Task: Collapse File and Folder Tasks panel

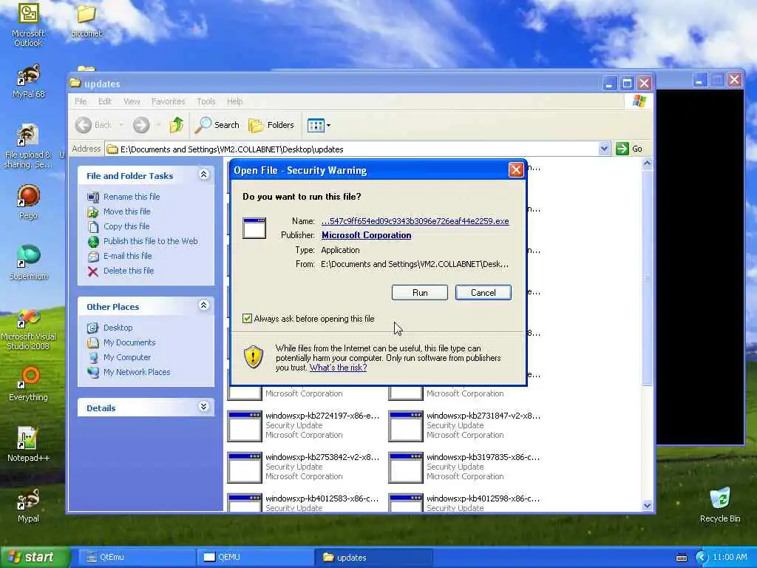Action: point(204,175)
